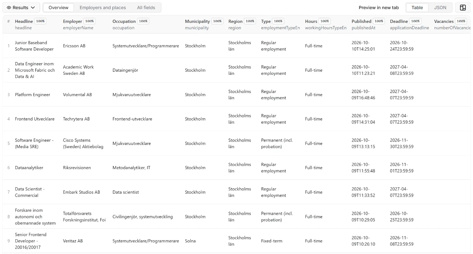Click employer Cisco Systems (Sweden) Aktiebolag

click(83, 143)
